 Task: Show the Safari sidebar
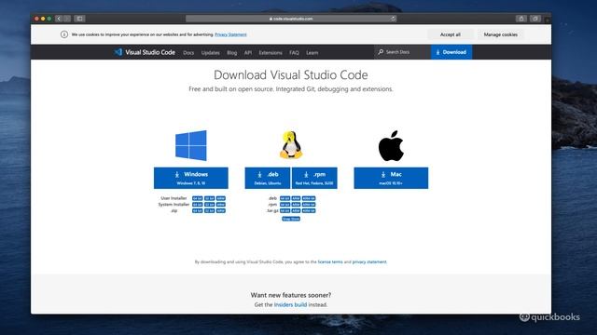79,19
